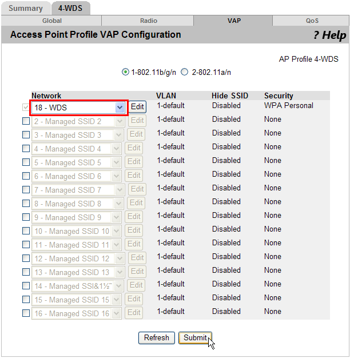Screen dimensions: 350x358
Task: Switch to the Summary tab
Action: point(25,8)
